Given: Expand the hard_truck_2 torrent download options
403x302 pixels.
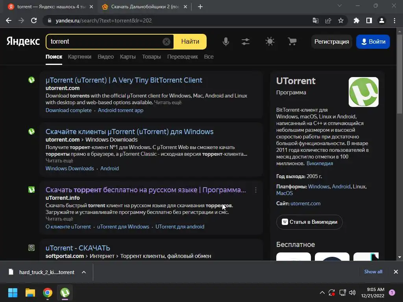Looking at the screenshot, I should click(84, 272).
